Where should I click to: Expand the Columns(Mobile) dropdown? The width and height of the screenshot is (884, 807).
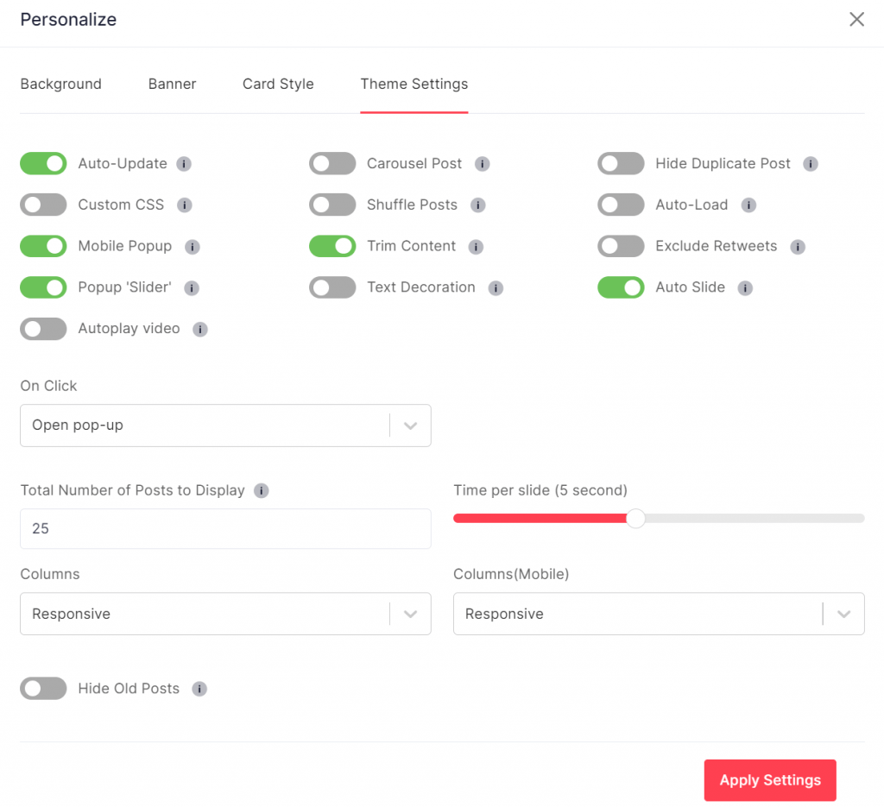[x=659, y=614]
